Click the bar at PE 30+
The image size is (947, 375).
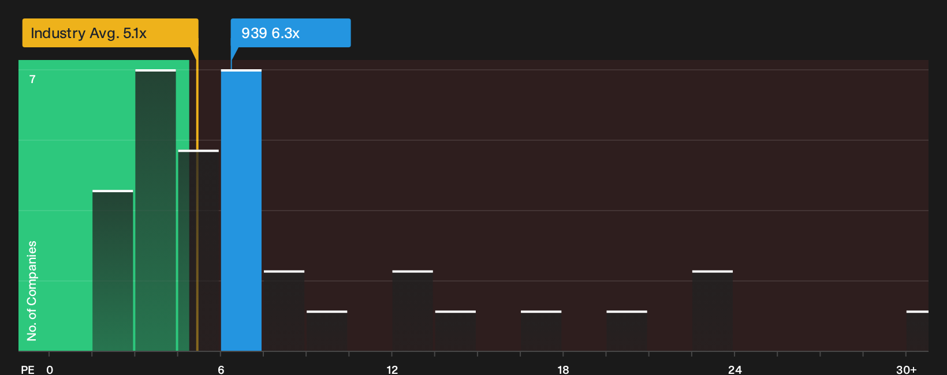(918, 331)
